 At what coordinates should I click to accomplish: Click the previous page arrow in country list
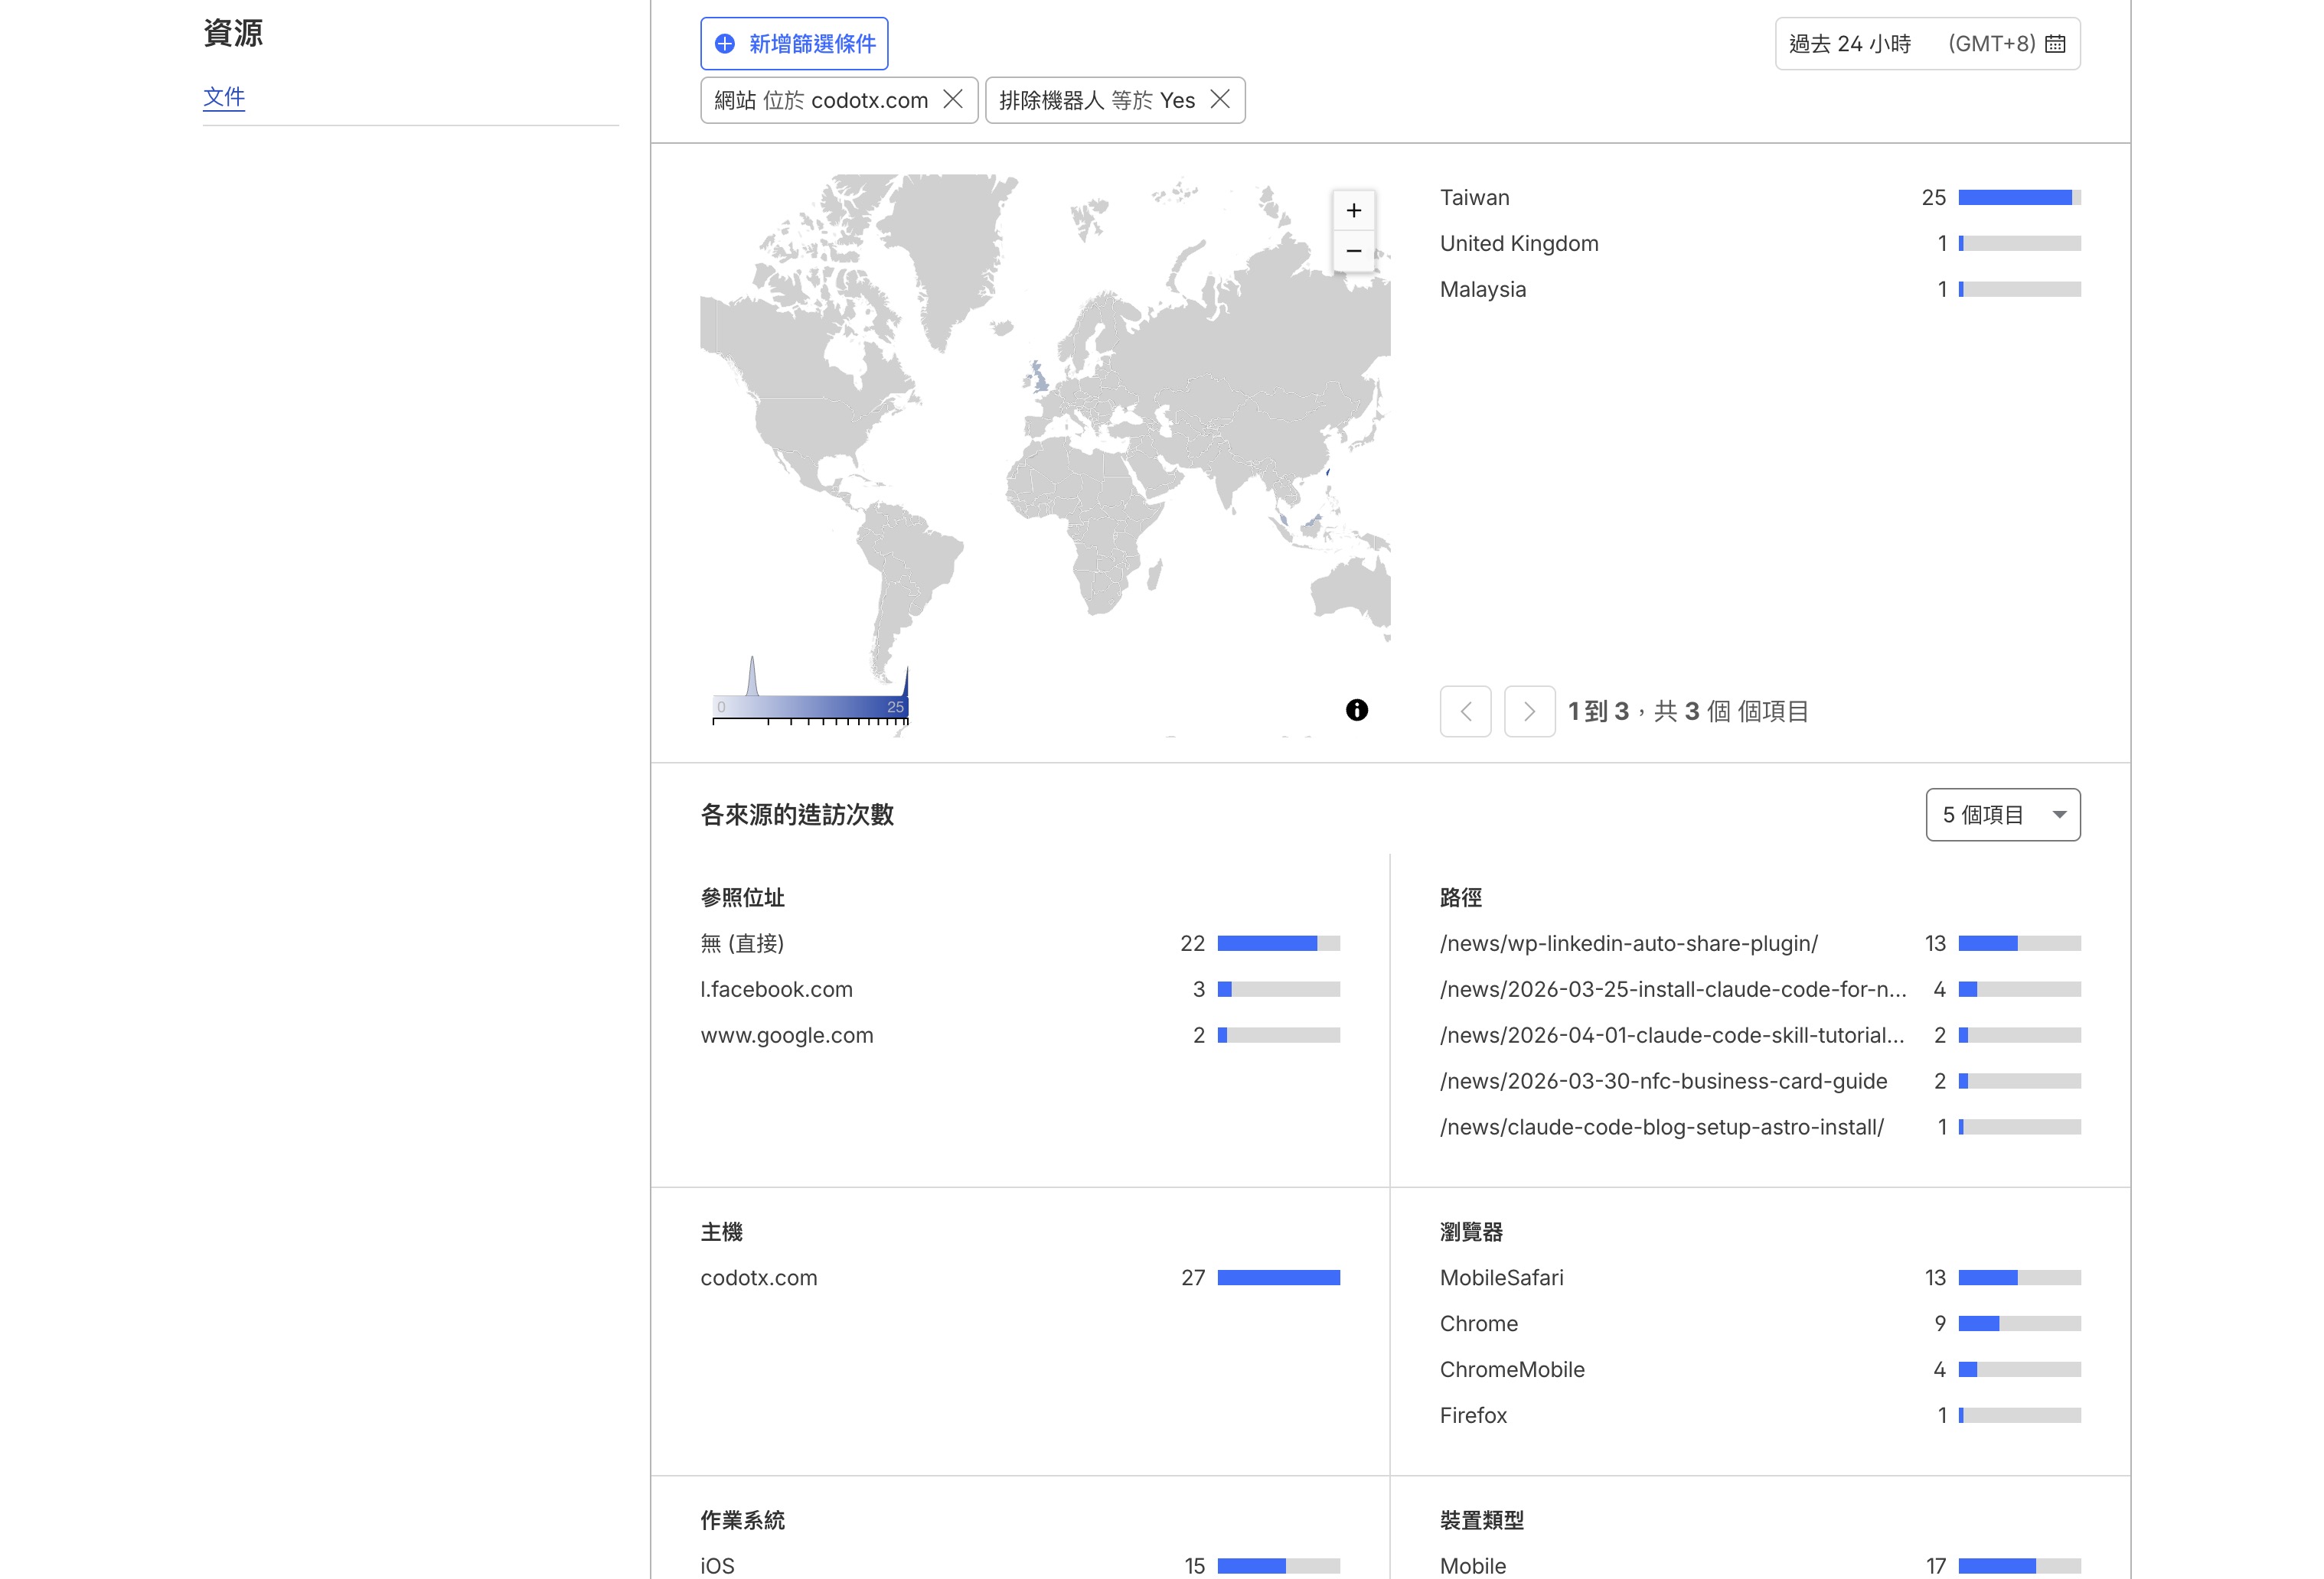[1465, 711]
